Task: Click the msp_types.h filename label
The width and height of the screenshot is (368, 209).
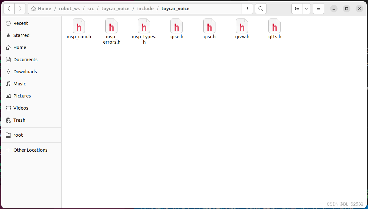Action: (x=144, y=40)
